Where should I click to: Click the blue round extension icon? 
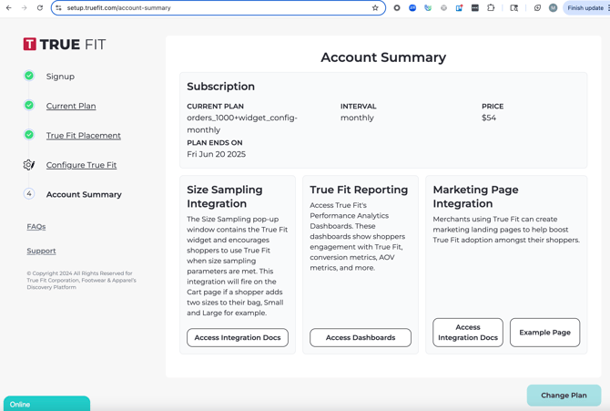coord(412,8)
